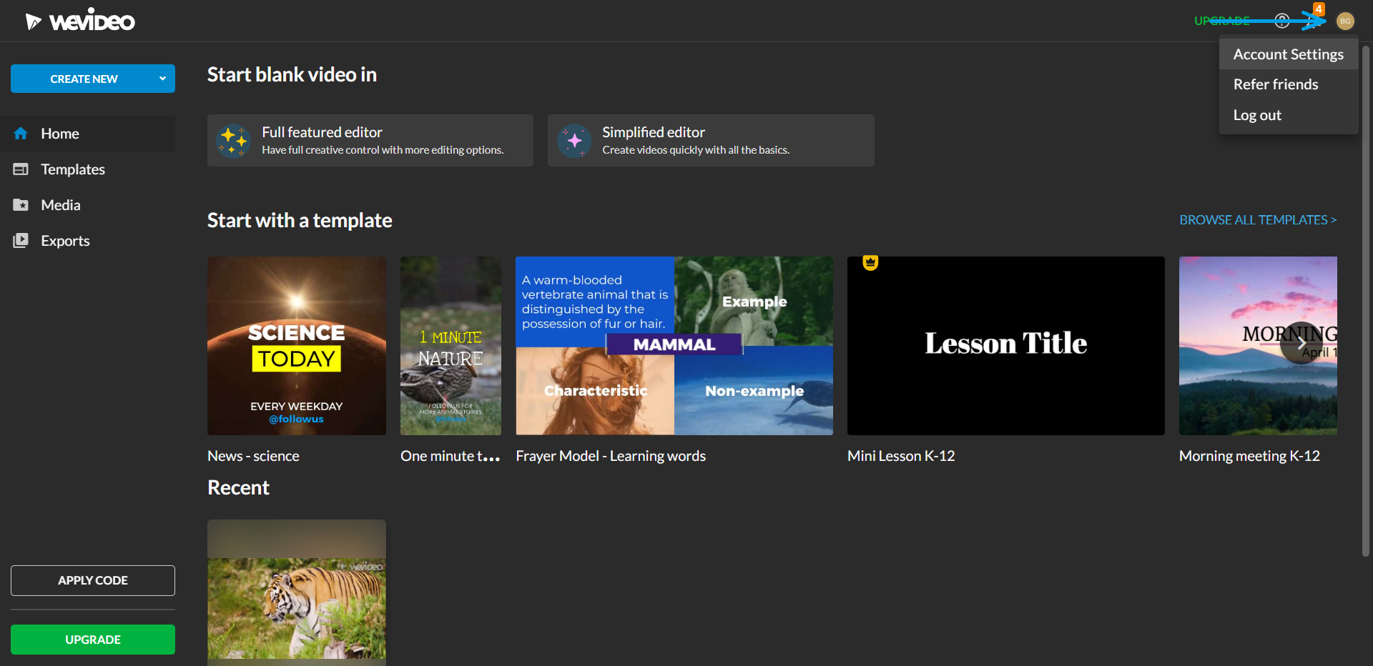Open Templates from sidebar icon
The image size is (1373, 666).
(21, 169)
